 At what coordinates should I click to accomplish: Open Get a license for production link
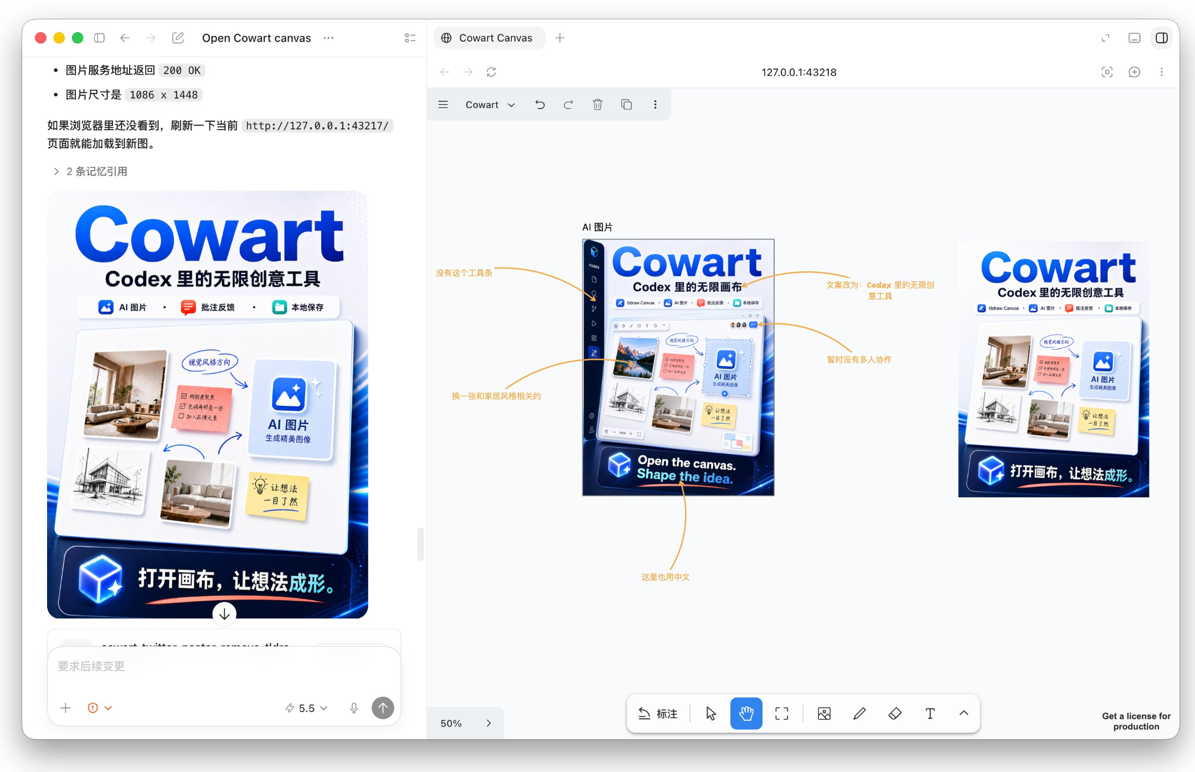click(x=1136, y=721)
